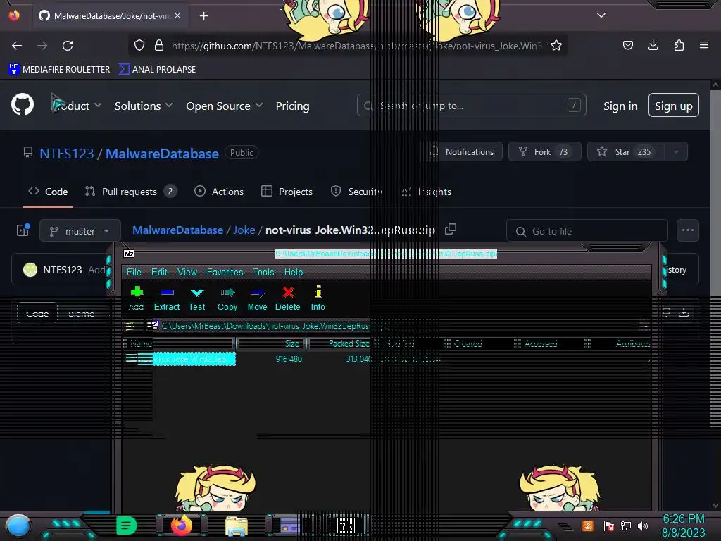Open new Firefox tab
Screen dimensions: 721x541
[203, 16]
